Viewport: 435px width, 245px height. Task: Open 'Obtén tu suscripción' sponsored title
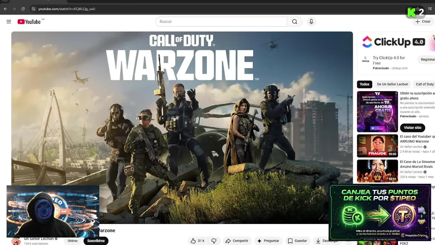point(417,96)
